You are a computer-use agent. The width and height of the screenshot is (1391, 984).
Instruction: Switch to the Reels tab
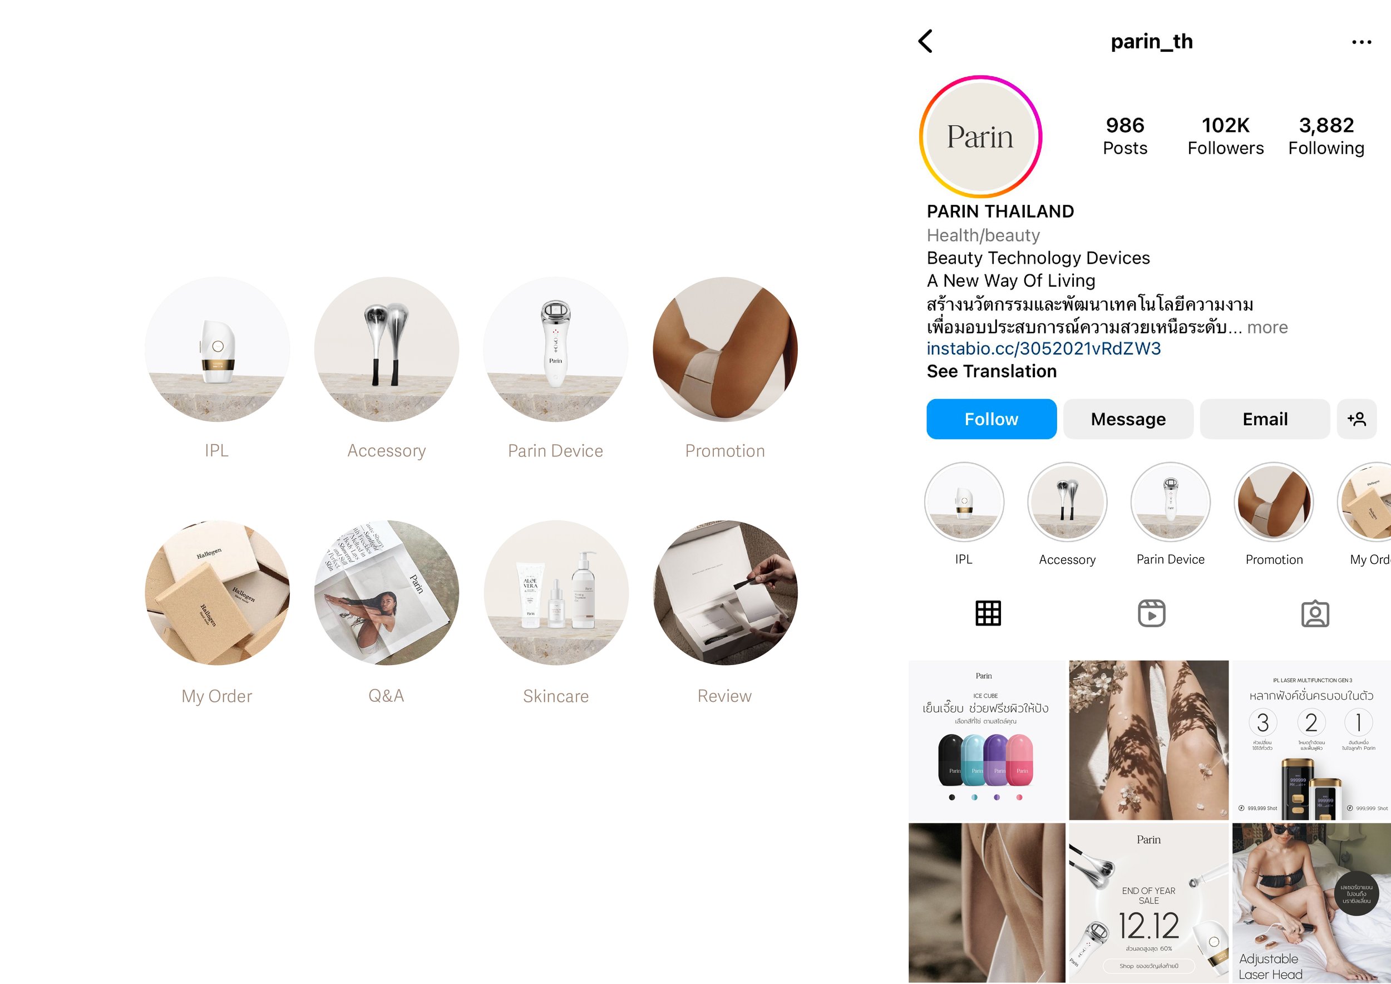(x=1151, y=613)
